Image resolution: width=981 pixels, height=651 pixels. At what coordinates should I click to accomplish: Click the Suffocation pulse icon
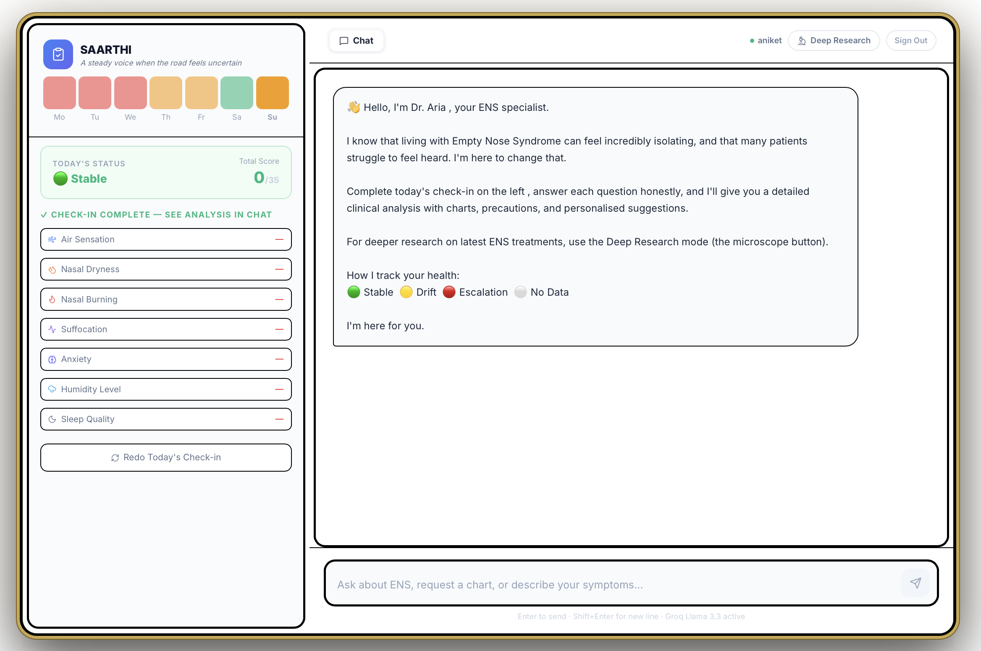[x=52, y=329]
